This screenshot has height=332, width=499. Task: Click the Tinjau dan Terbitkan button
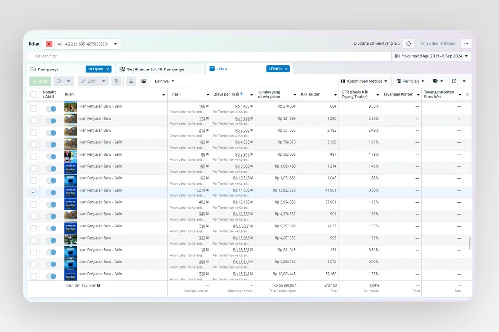tap(437, 44)
